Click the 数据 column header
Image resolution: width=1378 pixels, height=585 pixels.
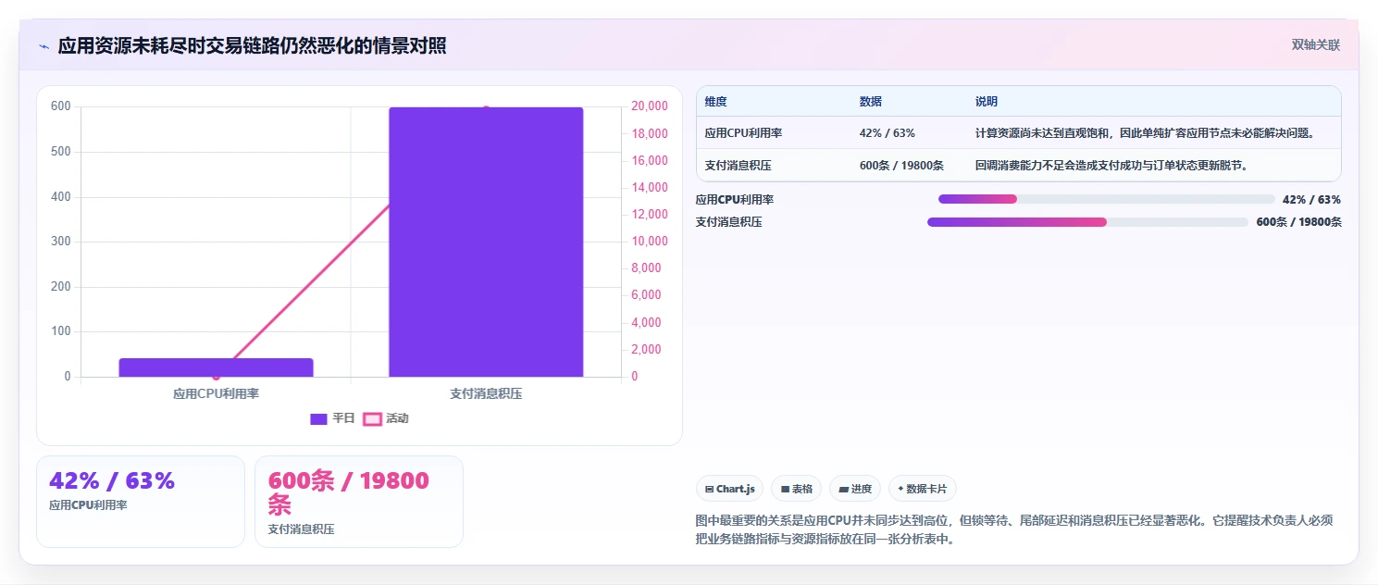tap(871, 102)
